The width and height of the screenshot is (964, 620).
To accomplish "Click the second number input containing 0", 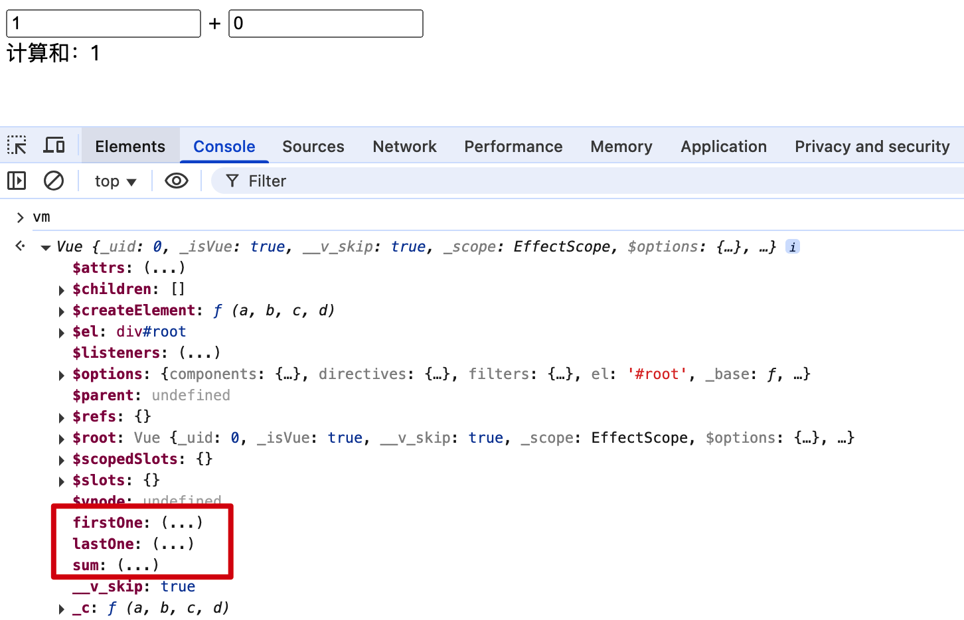I will coord(326,23).
